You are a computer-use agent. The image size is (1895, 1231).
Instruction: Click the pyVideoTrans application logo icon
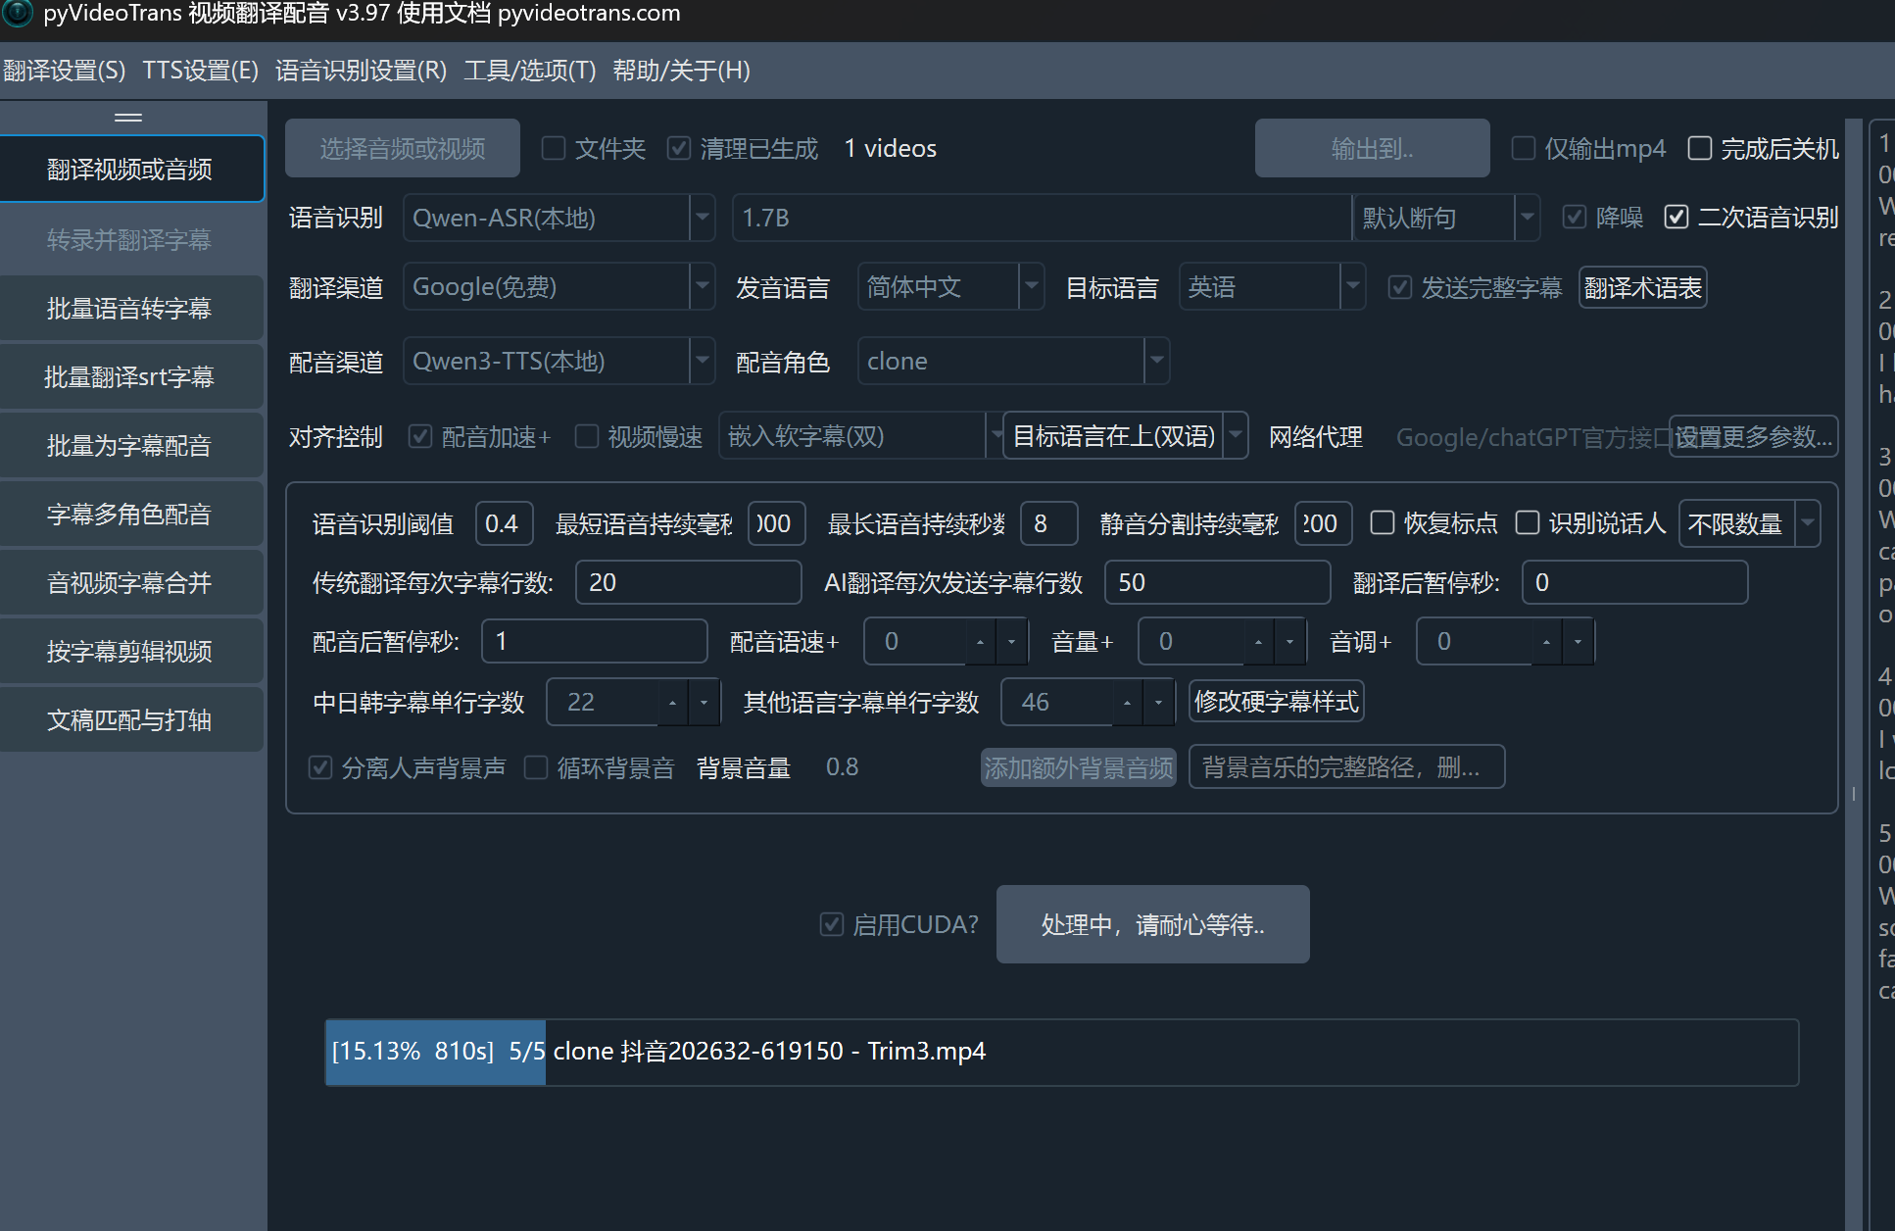(x=19, y=14)
